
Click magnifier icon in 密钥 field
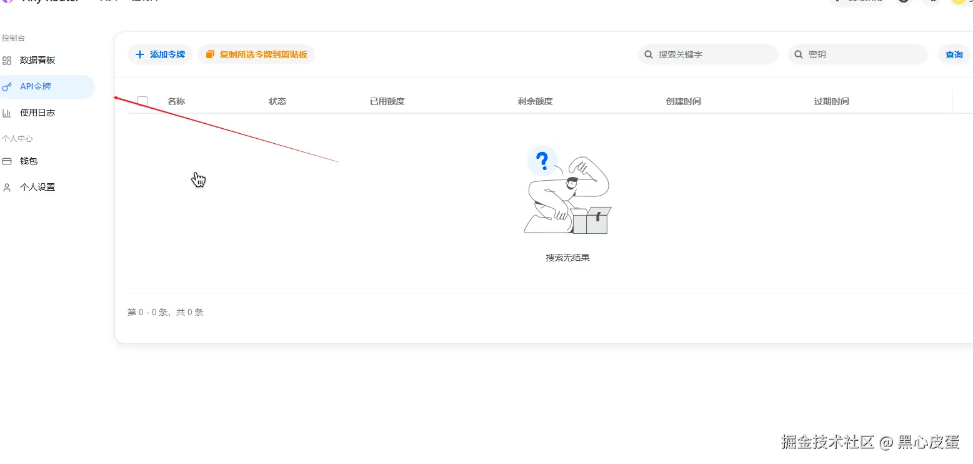pos(799,54)
